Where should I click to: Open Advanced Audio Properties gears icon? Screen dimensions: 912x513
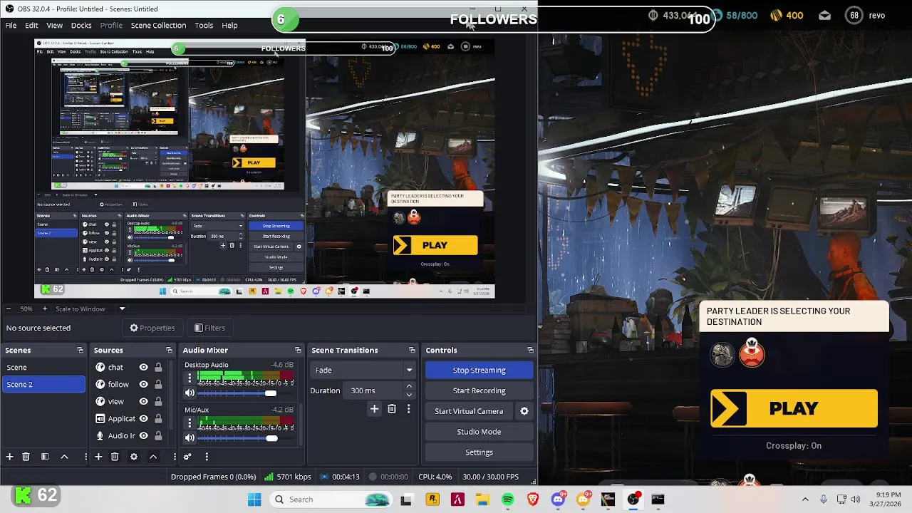click(x=187, y=457)
